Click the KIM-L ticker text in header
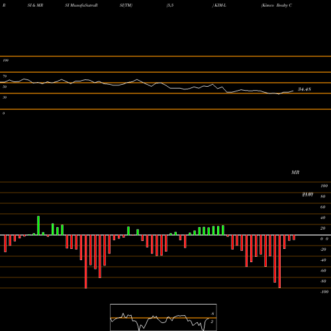Image resolution: width=331 pixels, height=331 pixels. (220, 5)
